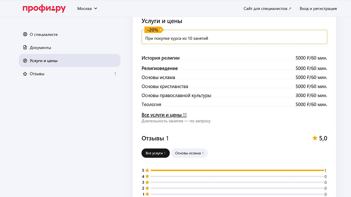Click the star icon beside Отзывы in sidebar

pyautogui.click(x=25, y=74)
